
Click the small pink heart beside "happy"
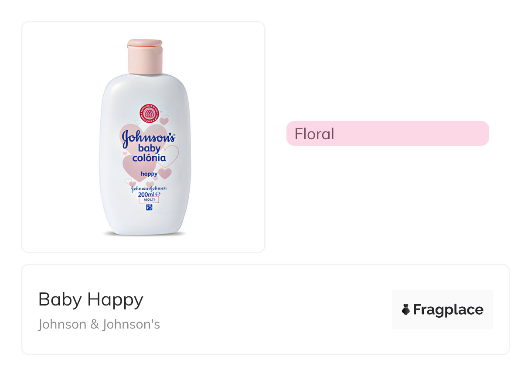165,173
